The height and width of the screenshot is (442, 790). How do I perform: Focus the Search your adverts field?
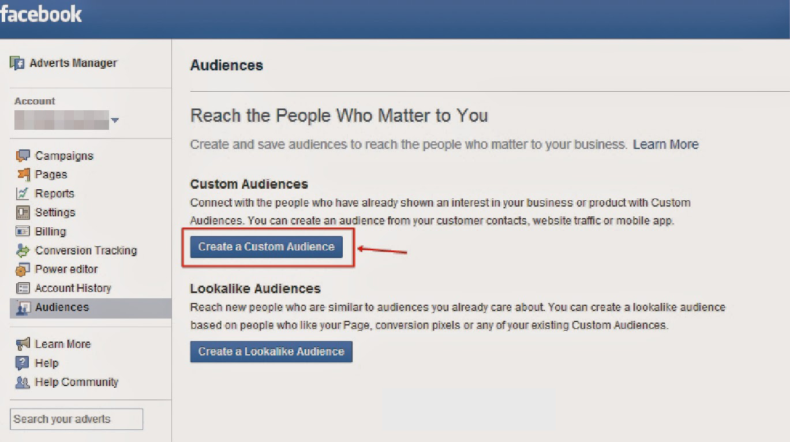click(76, 419)
